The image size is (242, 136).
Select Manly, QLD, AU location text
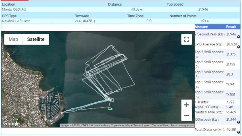(14, 9)
